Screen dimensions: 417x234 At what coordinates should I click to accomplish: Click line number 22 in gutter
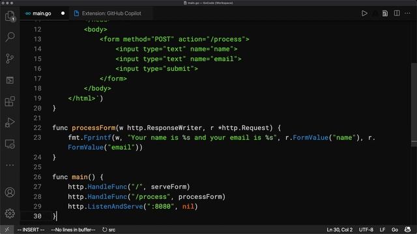(38, 128)
